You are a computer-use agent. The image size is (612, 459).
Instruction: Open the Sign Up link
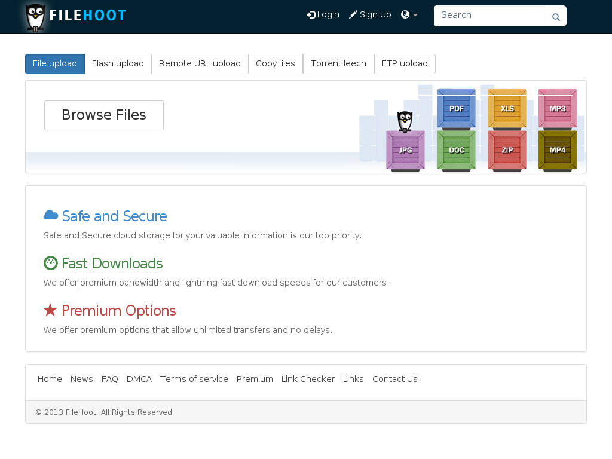click(x=370, y=15)
